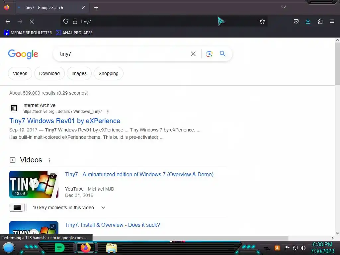Expand 10 key moments in this video
This screenshot has width=340, height=255.
(103, 208)
